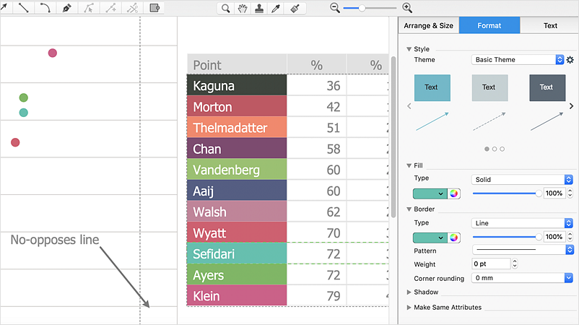Select the hand pan tool
The width and height of the screenshot is (579, 325).
coord(243,8)
